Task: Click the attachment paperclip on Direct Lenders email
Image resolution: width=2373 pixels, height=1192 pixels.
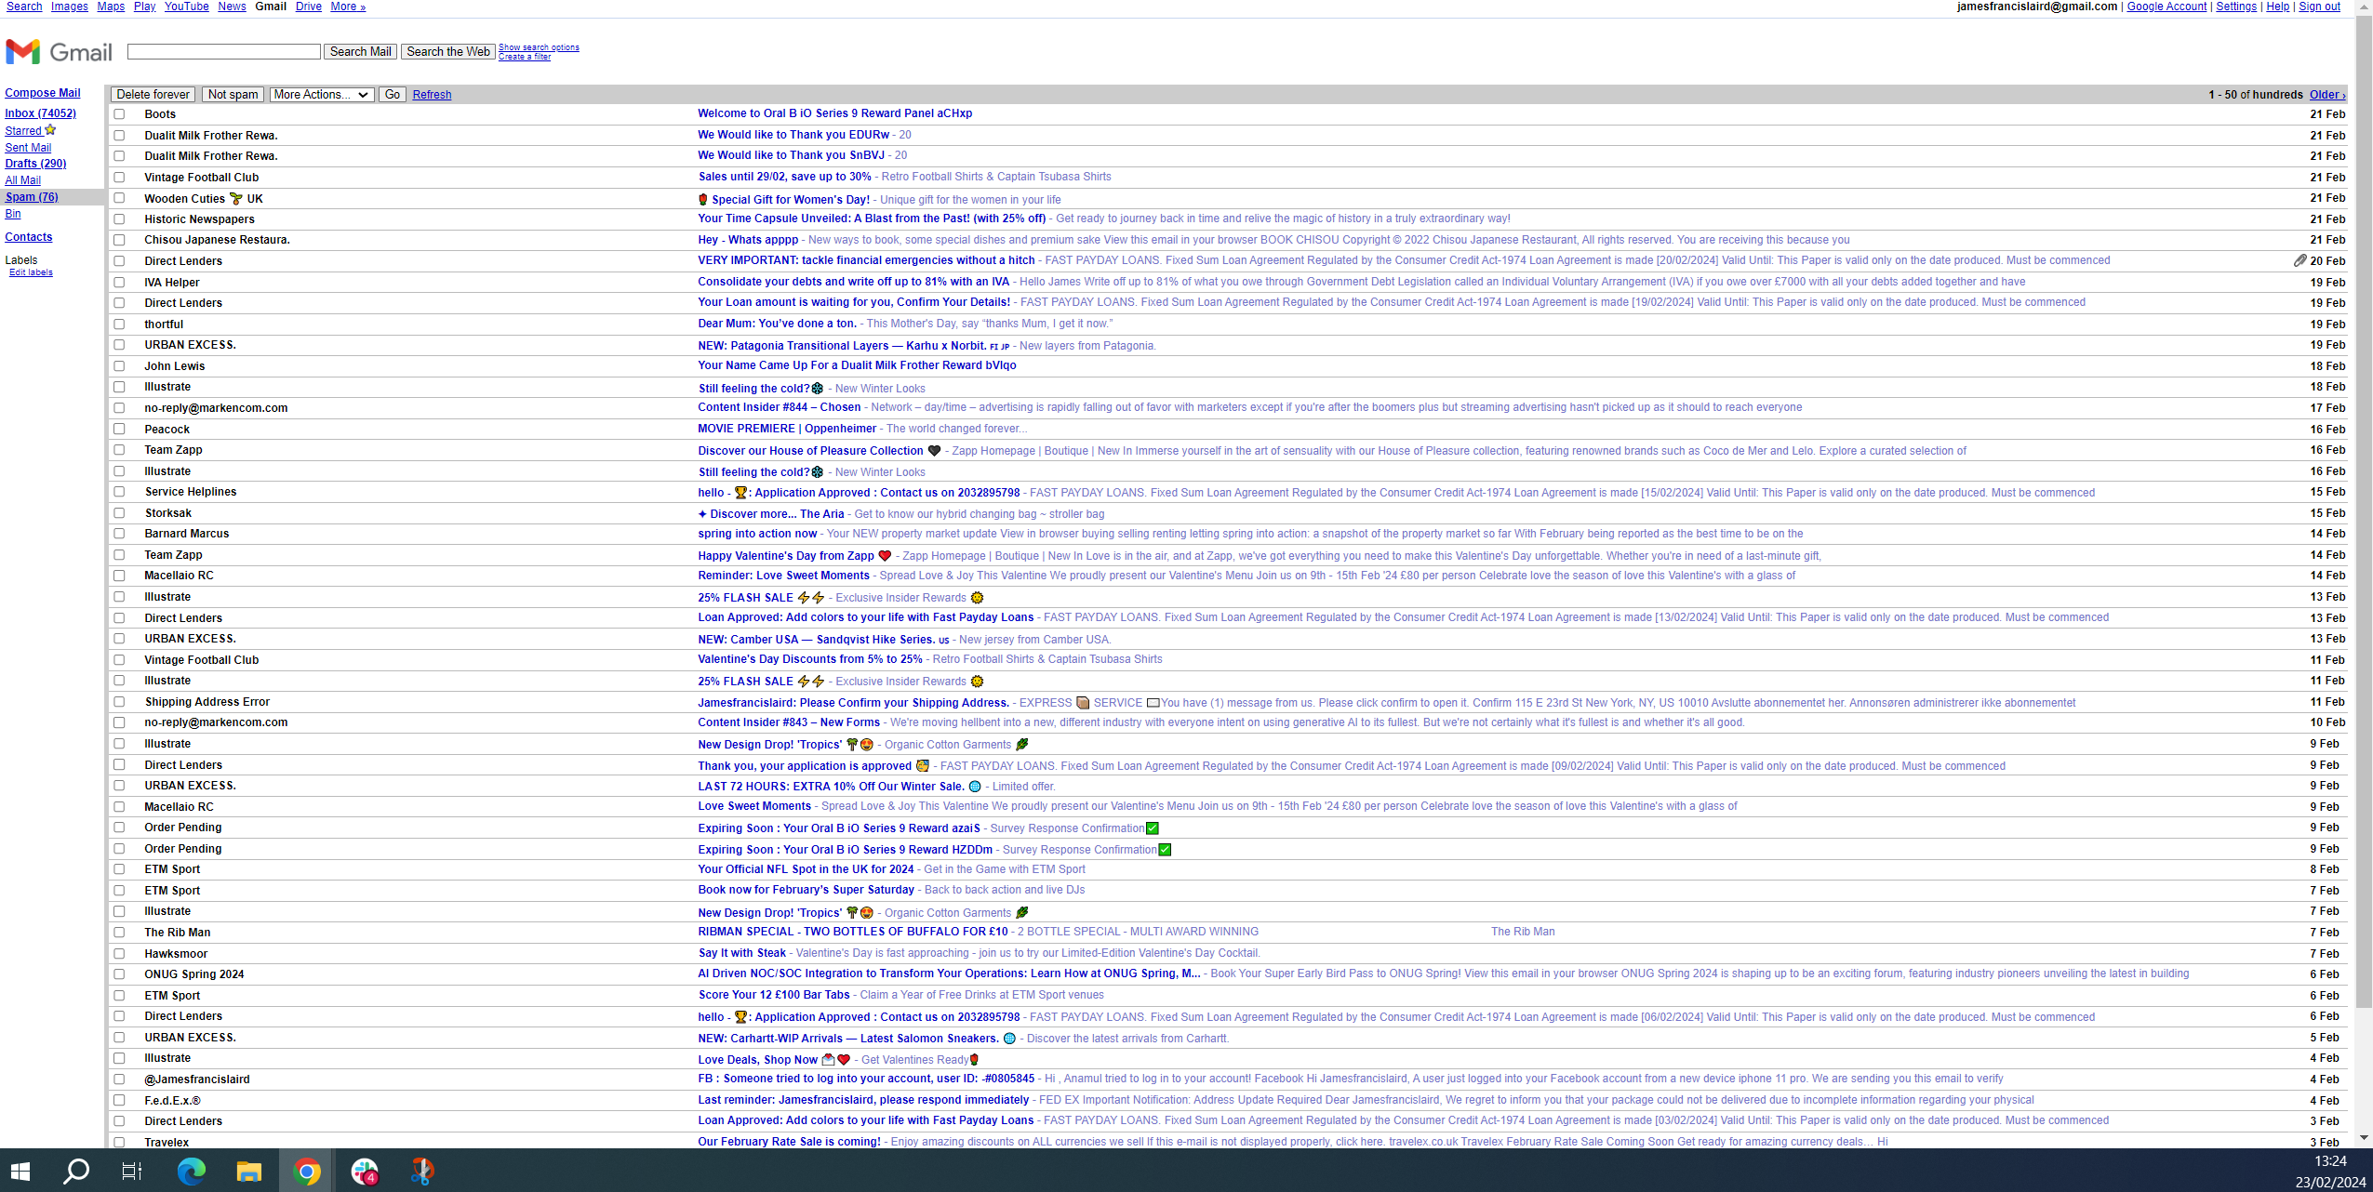Action: point(2299,261)
